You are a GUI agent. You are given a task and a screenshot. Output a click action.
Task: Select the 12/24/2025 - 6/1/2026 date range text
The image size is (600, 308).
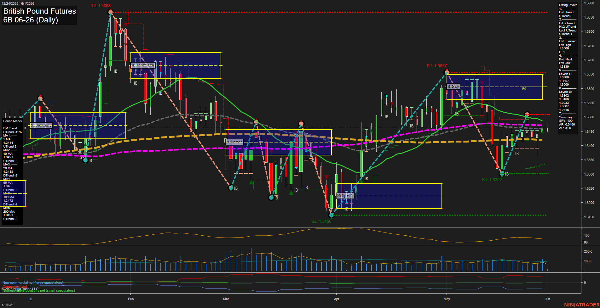point(18,3)
